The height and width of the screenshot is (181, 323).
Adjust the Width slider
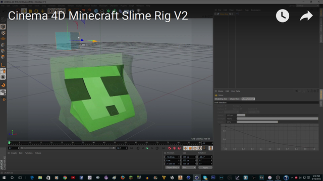pos(278,122)
